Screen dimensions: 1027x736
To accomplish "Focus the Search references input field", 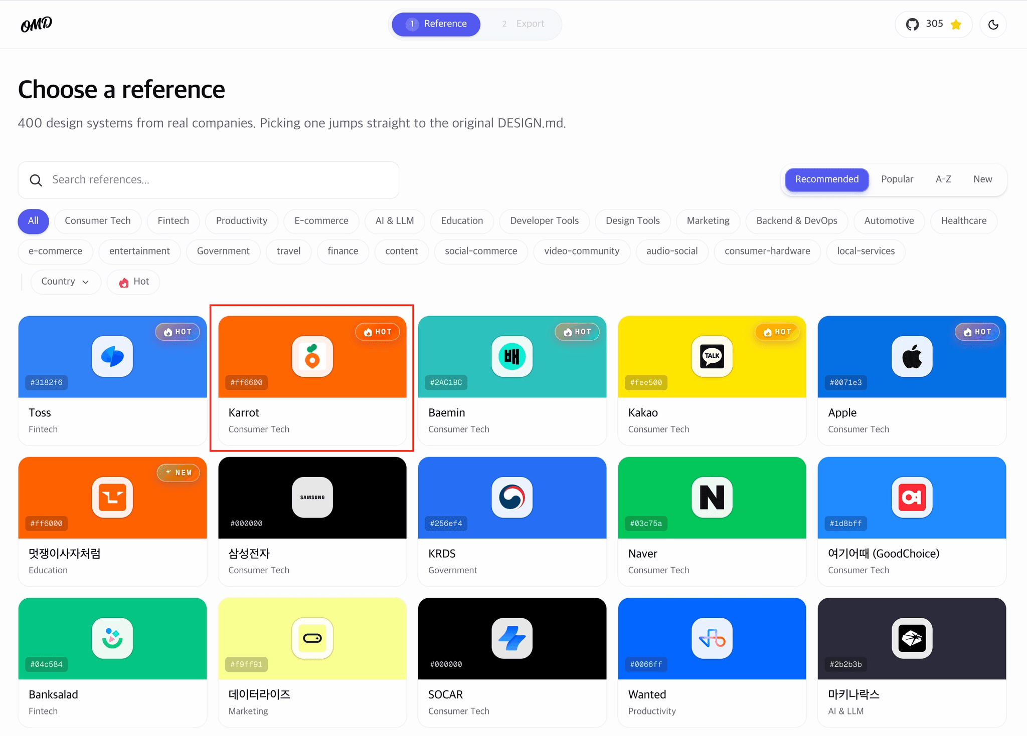I will pyautogui.click(x=209, y=180).
